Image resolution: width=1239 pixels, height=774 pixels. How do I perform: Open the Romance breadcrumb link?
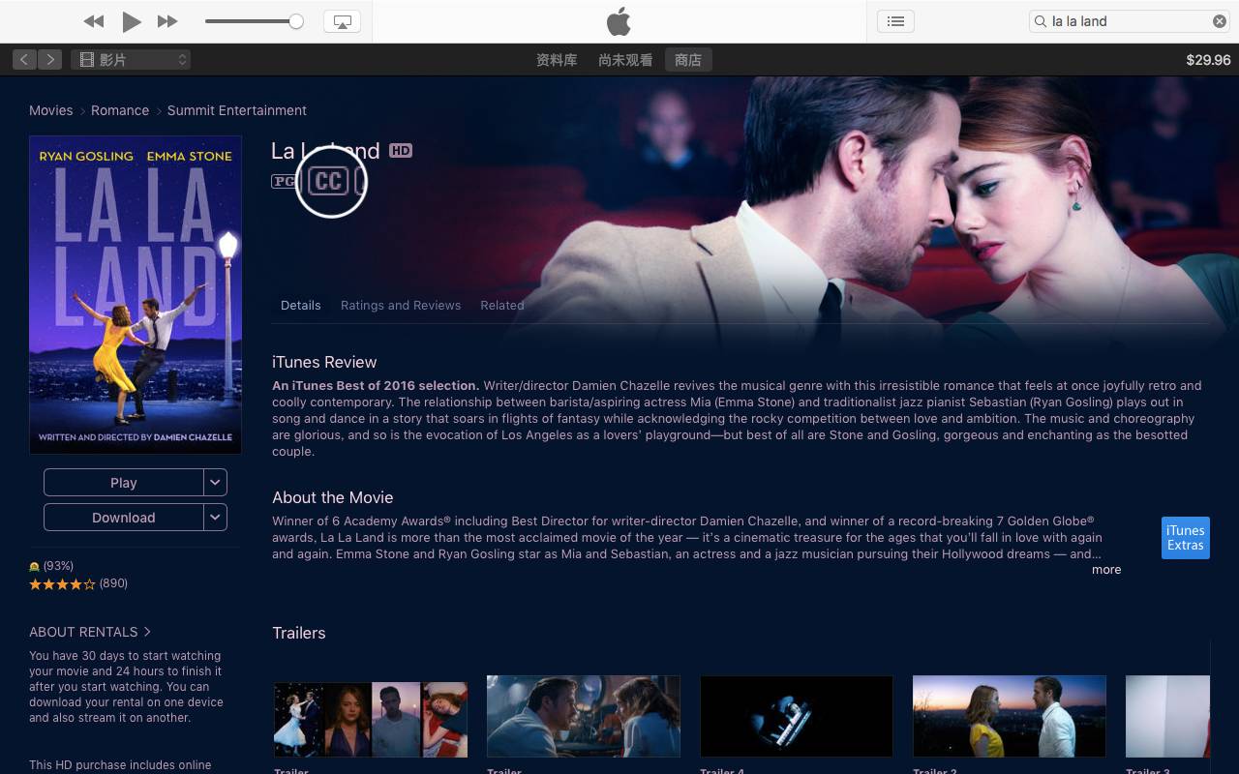coord(120,110)
